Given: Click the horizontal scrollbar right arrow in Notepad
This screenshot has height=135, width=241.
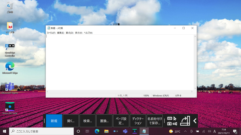Looking at the screenshot, I should point(192,91).
